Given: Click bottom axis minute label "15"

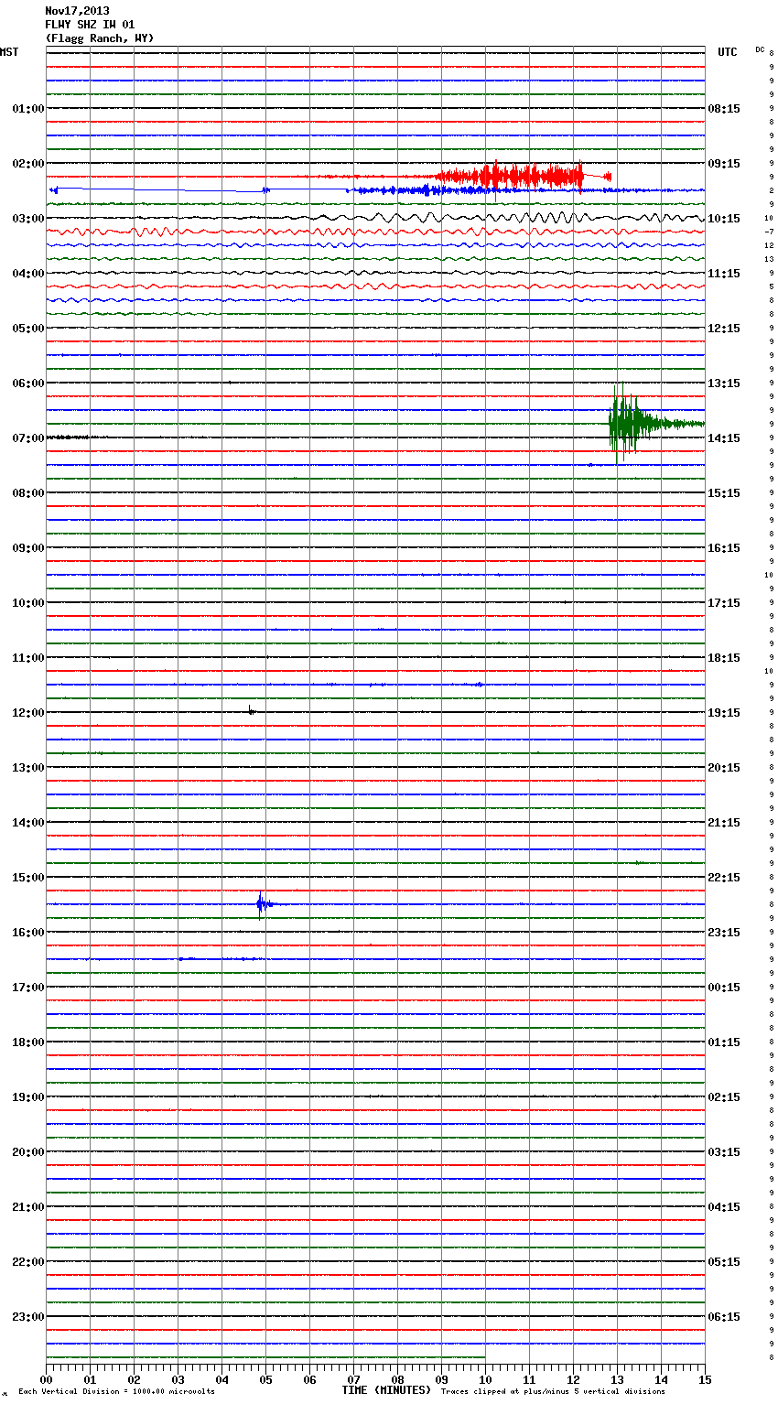Looking at the screenshot, I should click(705, 1379).
